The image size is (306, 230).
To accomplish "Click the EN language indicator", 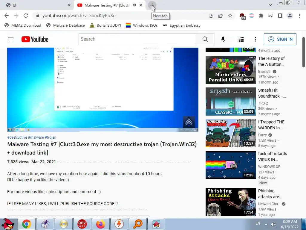I will pyautogui.click(x=258, y=223).
